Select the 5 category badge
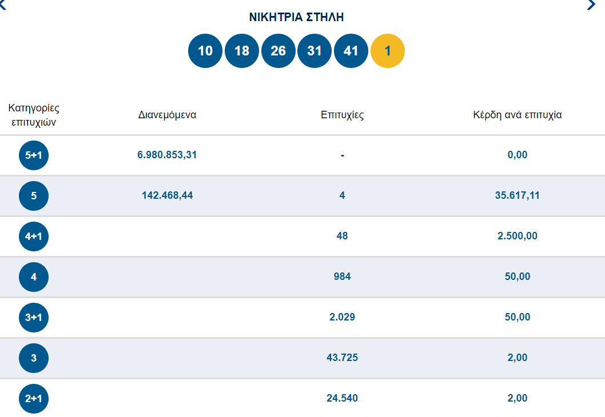605x417 pixels. click(x=34, y=196)
